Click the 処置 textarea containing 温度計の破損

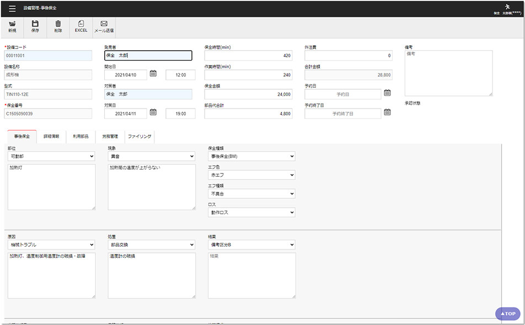(x=152, y=275)
